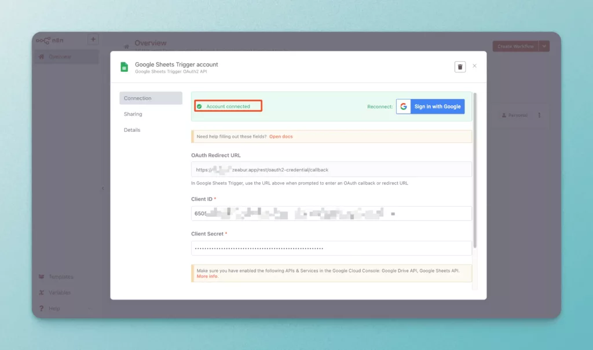Viewport: 593px width, 350px height.
Task: Click the n8n logo in sidebar
Action: click(50, 40)
